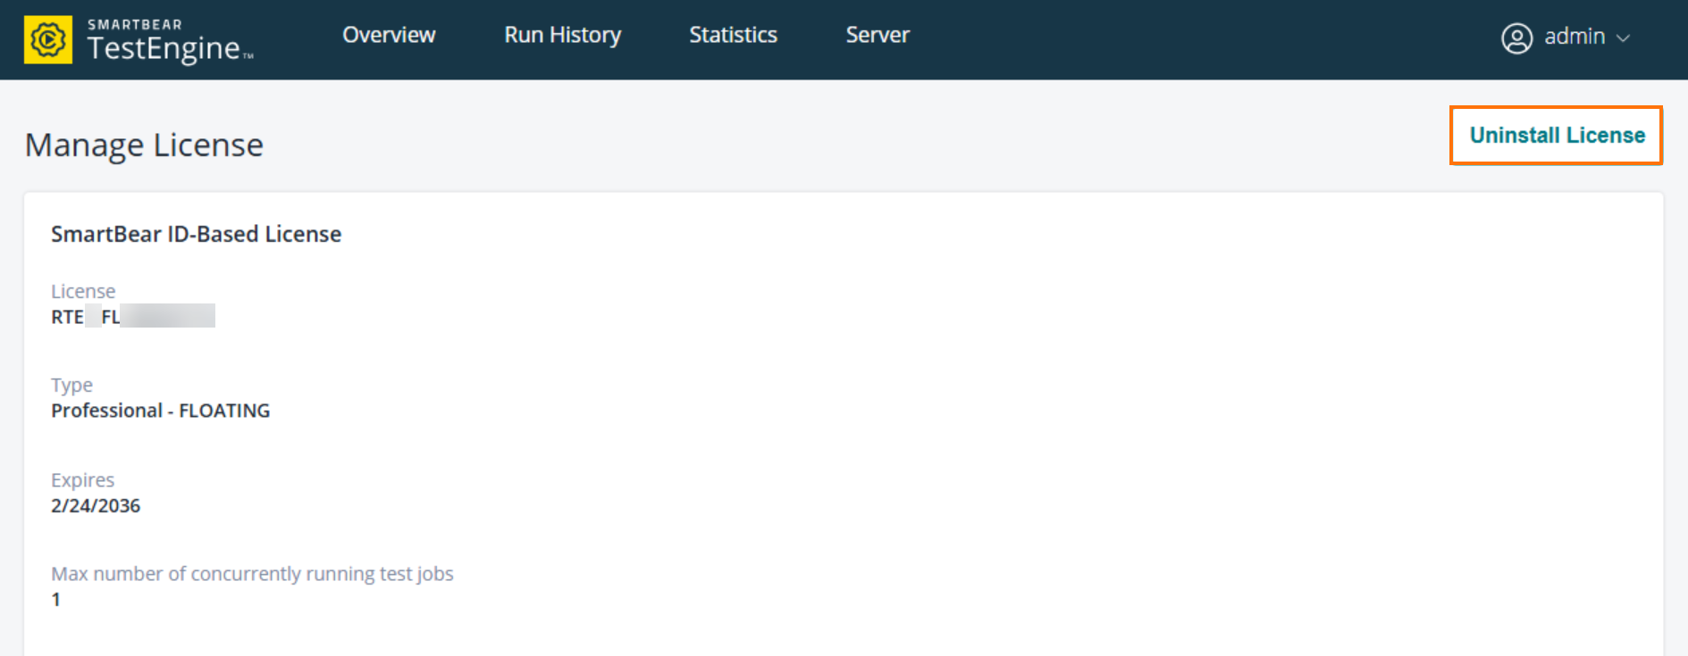Select the SmartBear ID-Based License title
1688x656 pixels.
coord(196,234)
